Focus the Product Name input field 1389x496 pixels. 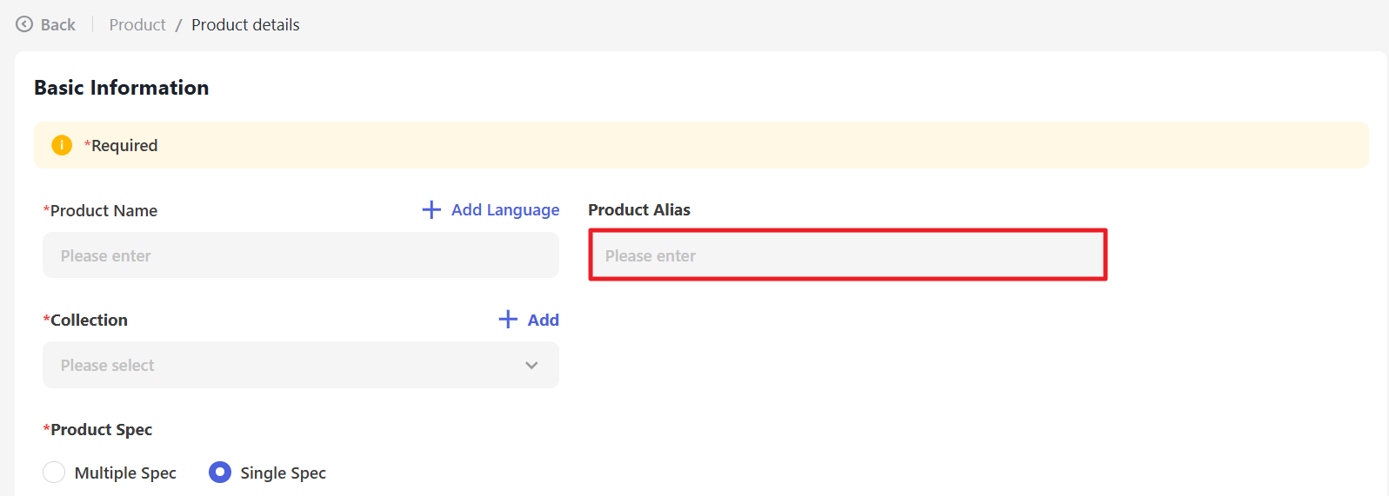(x=300, y=255)
